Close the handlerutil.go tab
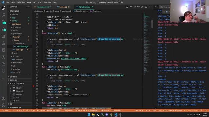This screenshot has width=209, height=117. coord(92,7)
